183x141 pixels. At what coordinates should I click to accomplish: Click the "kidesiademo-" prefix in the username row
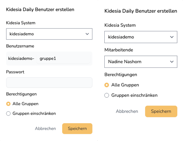[21, 58]
